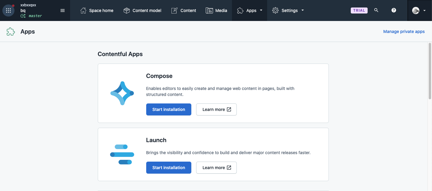Click the Content model icon
This screenshot has height=191, width=432.
[x=127, y=10]
